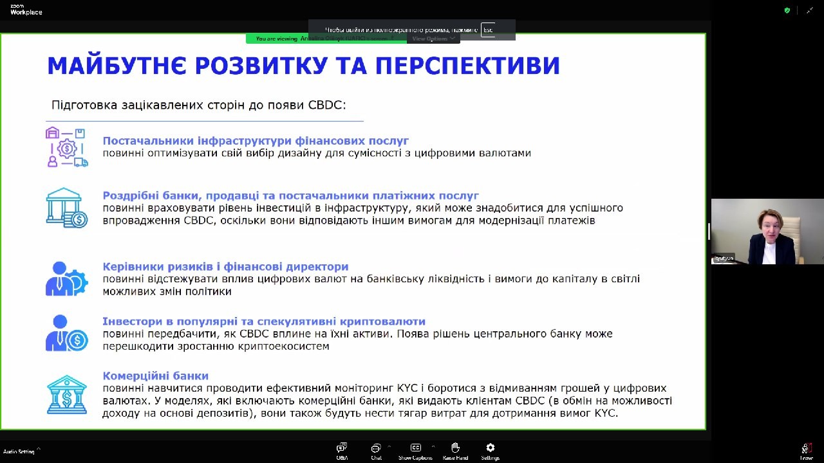Click the risk managers person-with-gear icon
Screen dimensions: 824x463
[x=66, y=278]
